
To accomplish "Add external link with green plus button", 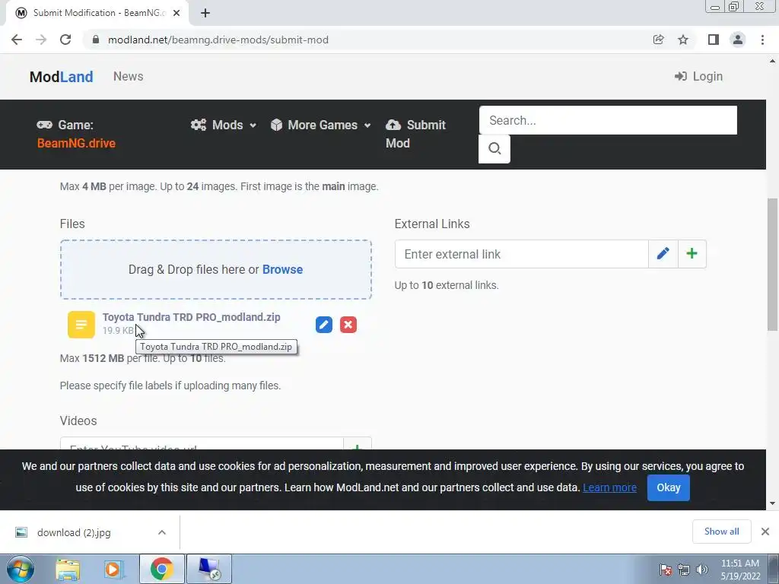I will point(692,254).
